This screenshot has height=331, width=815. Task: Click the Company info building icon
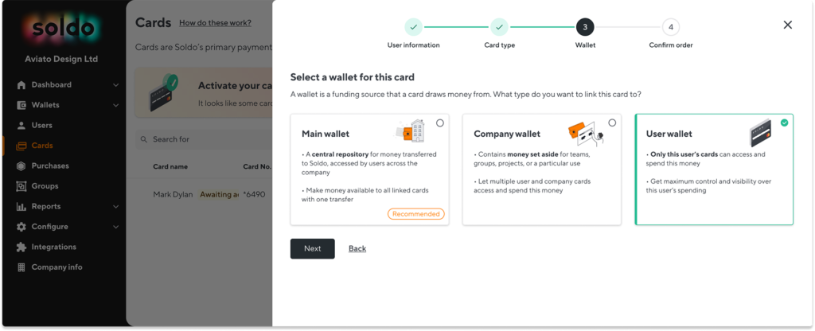pos(21,267)
